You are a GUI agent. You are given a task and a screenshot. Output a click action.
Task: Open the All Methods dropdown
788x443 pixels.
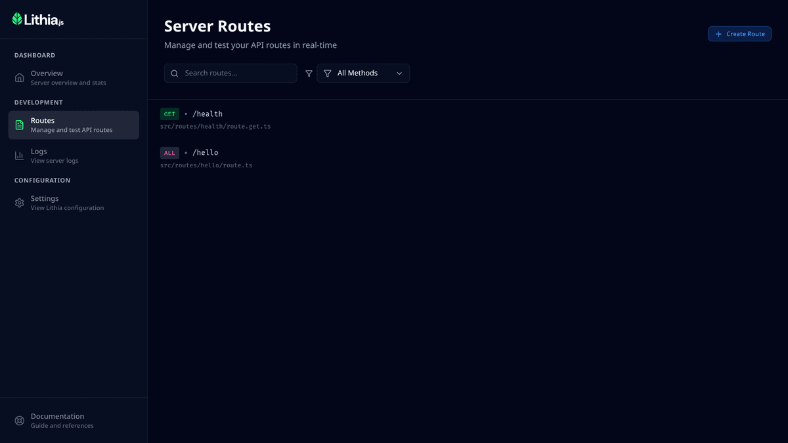pyautogui.click(x=362, y=74)
